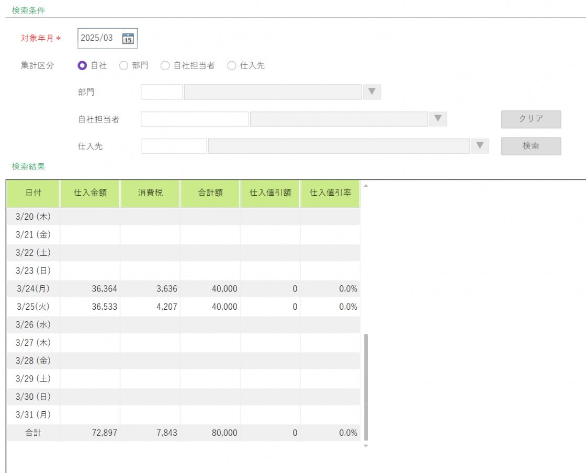Click the 仕入値引率 column header
The width and height of the screenshot is (586, 473).
click(x=330, y=193)
